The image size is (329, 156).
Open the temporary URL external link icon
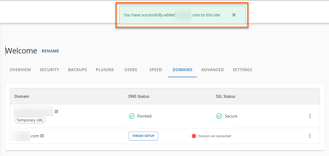pos(56,111)
